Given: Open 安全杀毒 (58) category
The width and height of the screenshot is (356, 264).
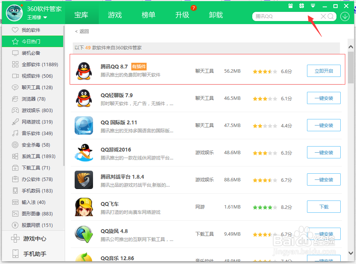Looking at the screenshot, I should pyautogui.click(x=33, y=145).
